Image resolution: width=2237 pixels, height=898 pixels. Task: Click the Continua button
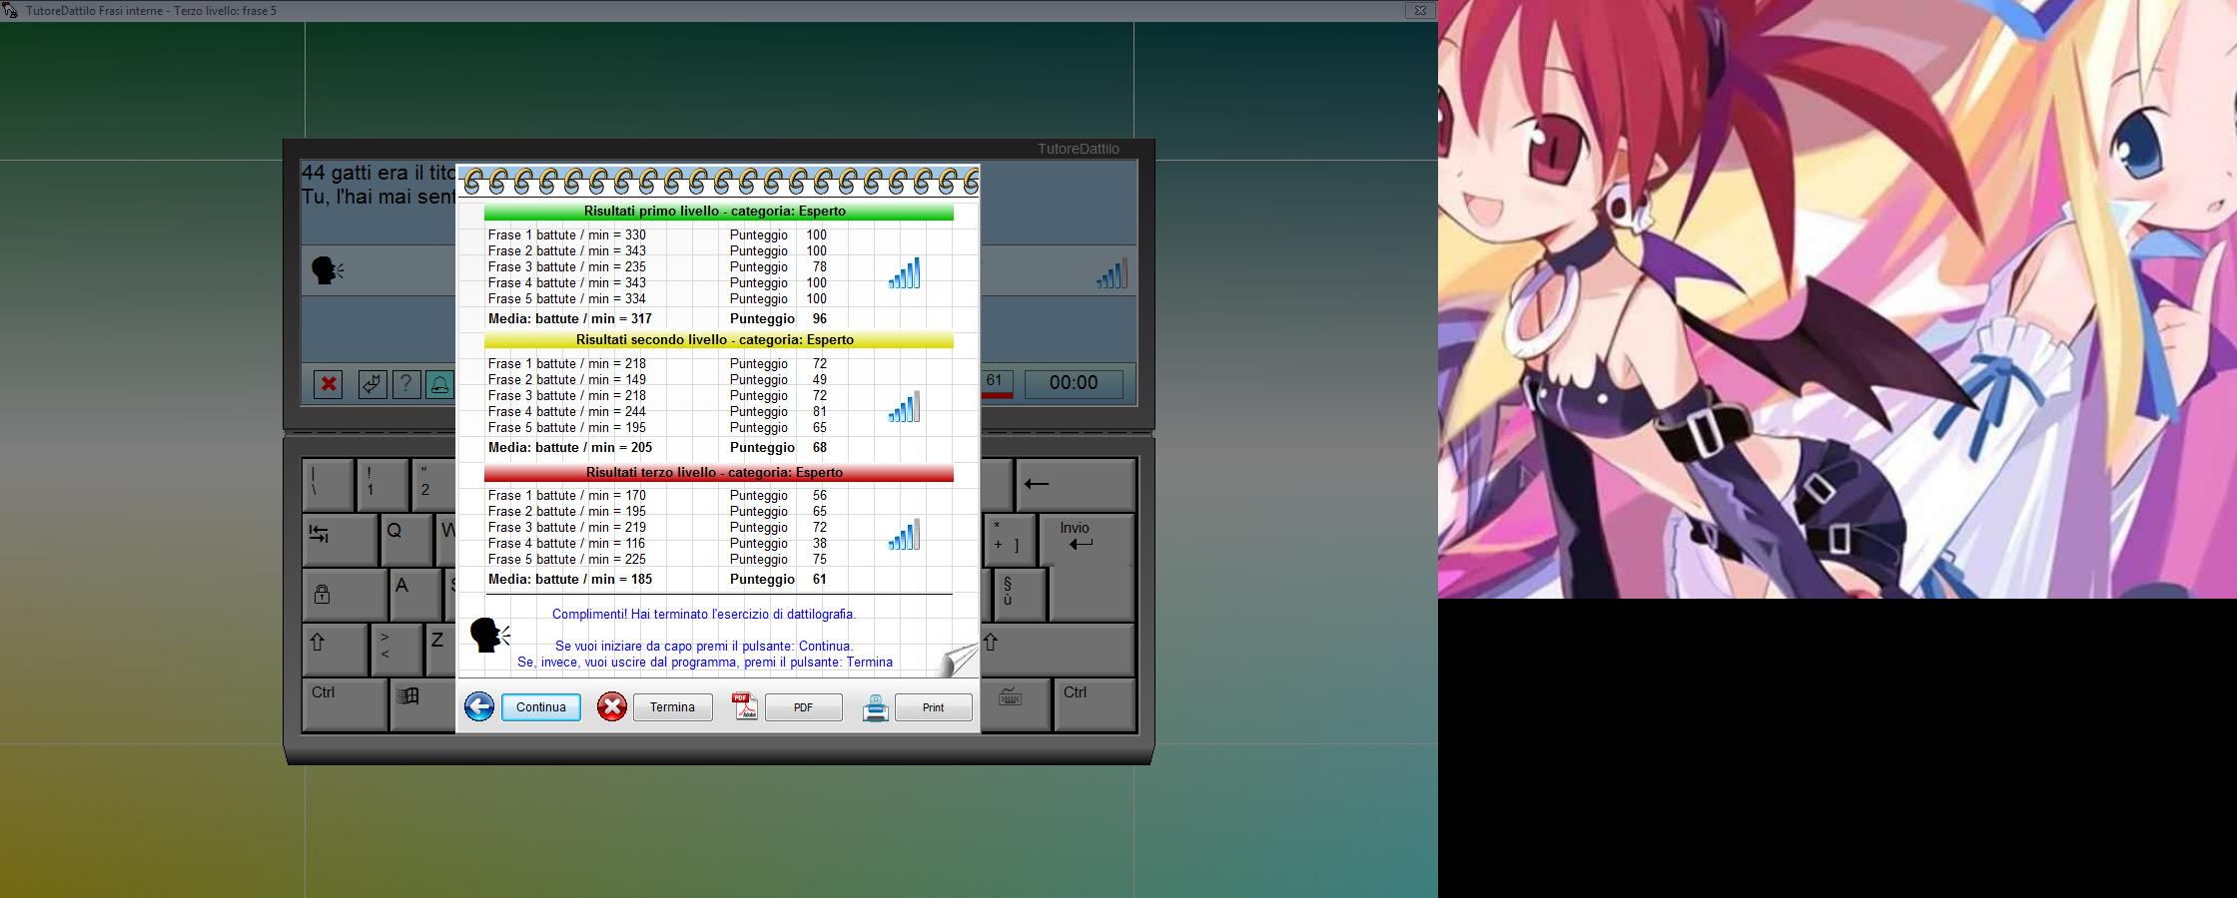[540, 707]
